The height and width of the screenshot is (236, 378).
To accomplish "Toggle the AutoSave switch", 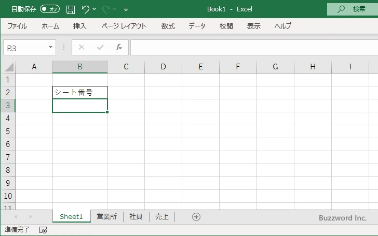I will [x=50, y=9].
